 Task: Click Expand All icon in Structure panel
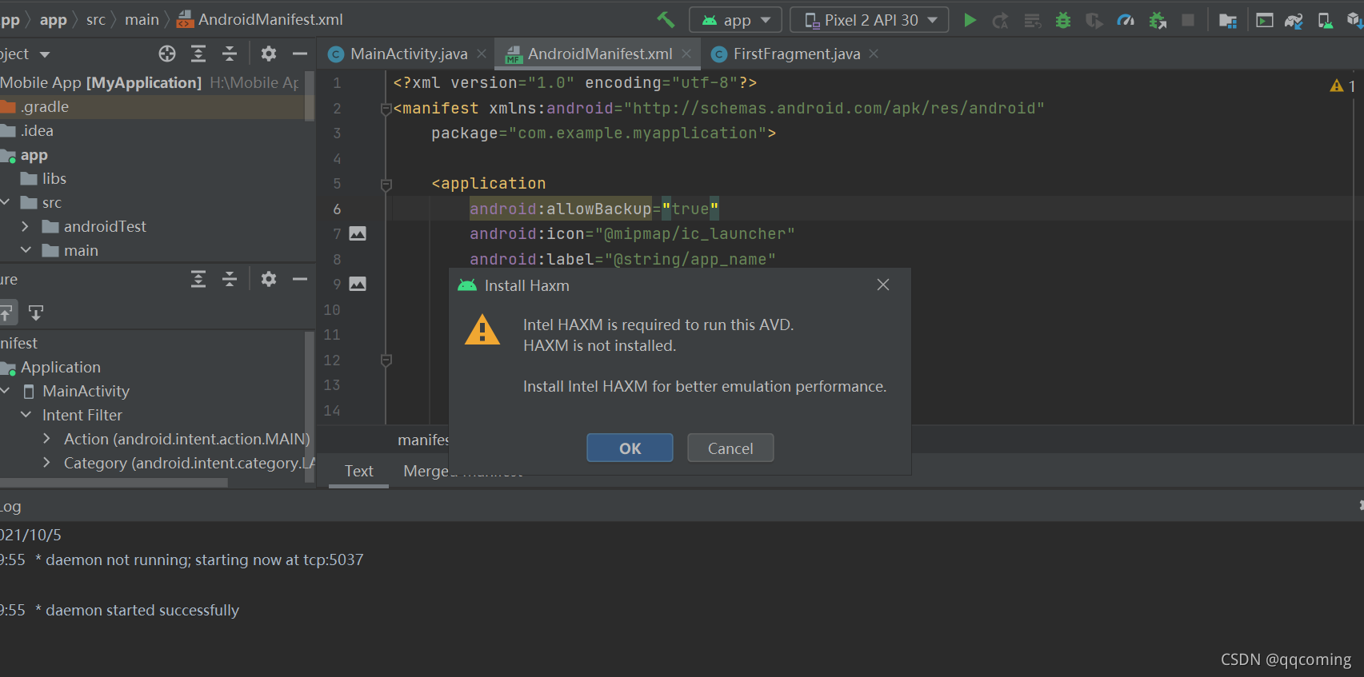point(198,279)
